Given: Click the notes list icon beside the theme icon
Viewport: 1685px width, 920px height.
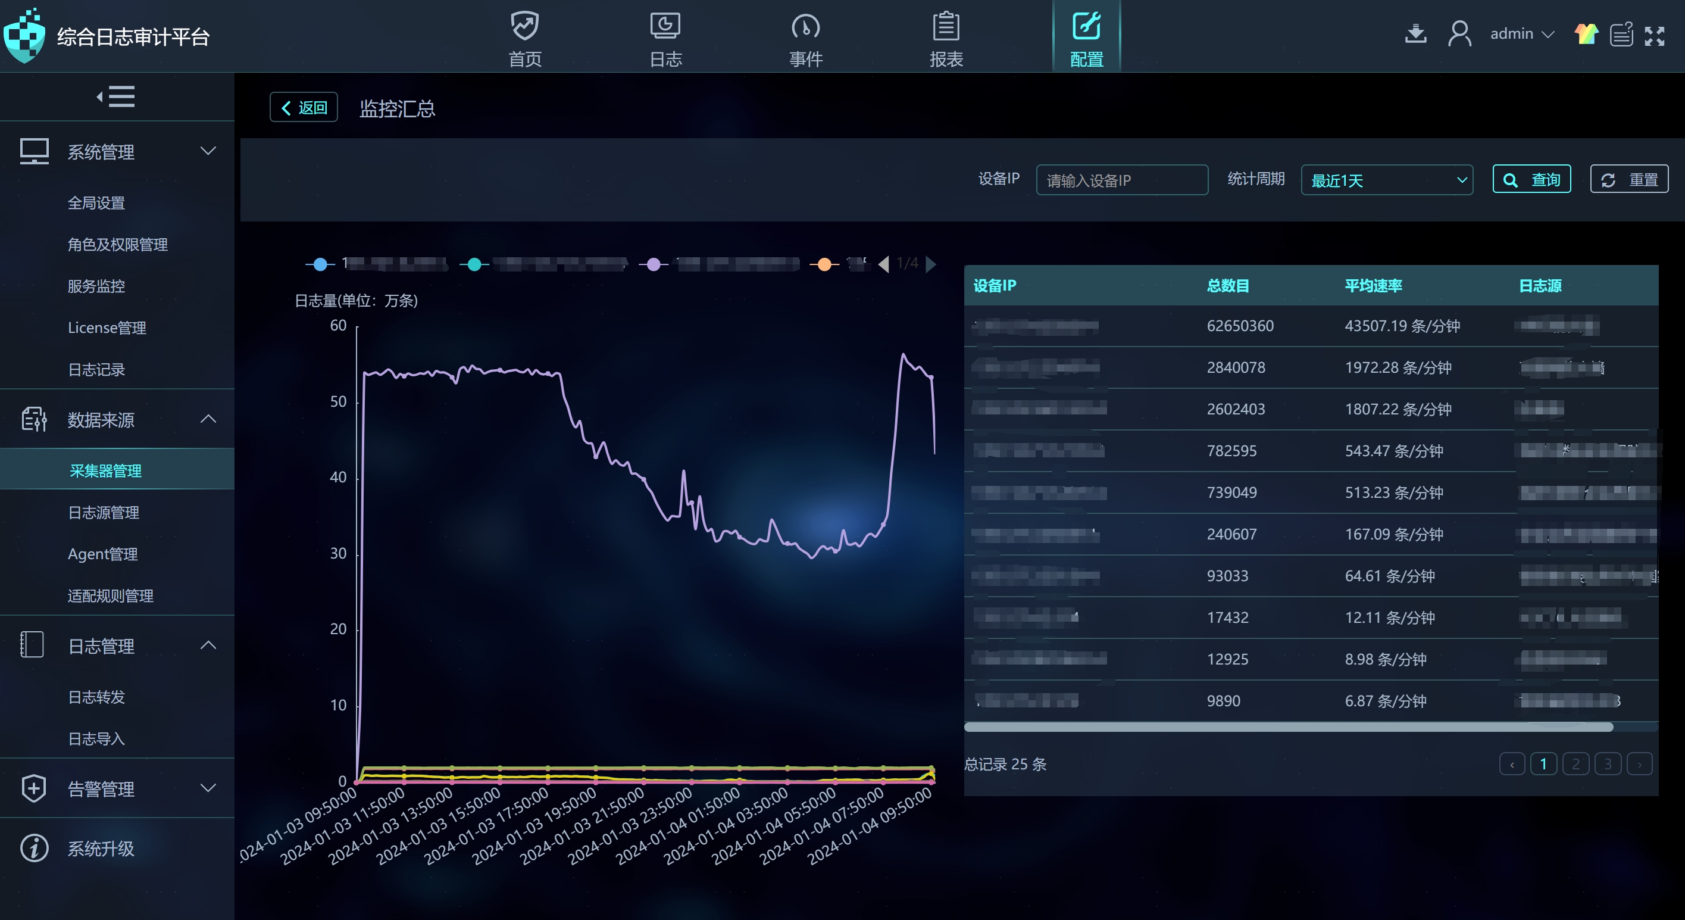Looking at the screenshot, I should pyautogui.click(x=1621, y=34).
